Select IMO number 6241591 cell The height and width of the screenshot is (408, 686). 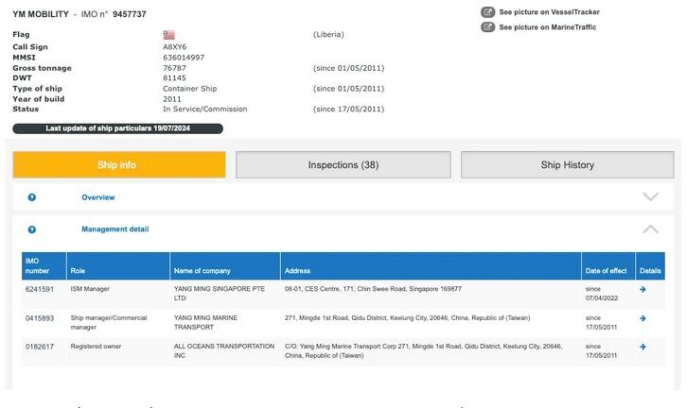tap(40, 289)
